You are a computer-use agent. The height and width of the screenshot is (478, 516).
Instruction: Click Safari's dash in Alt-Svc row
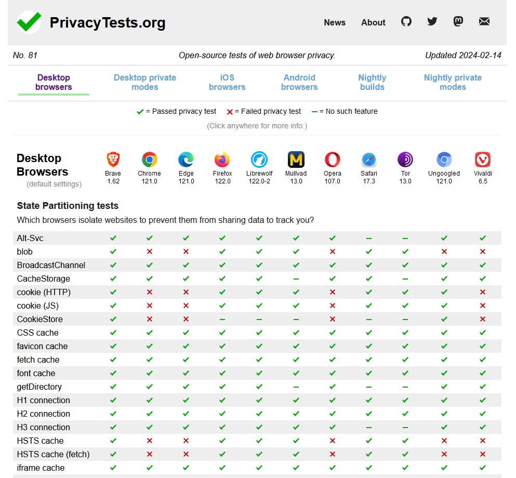369,238
